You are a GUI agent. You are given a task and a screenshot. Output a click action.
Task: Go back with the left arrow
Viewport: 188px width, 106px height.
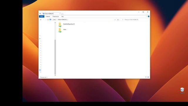point(41,20)
